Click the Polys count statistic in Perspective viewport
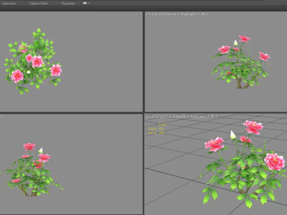Viewport: 287px width, 215px height. [x=156, y=128]
